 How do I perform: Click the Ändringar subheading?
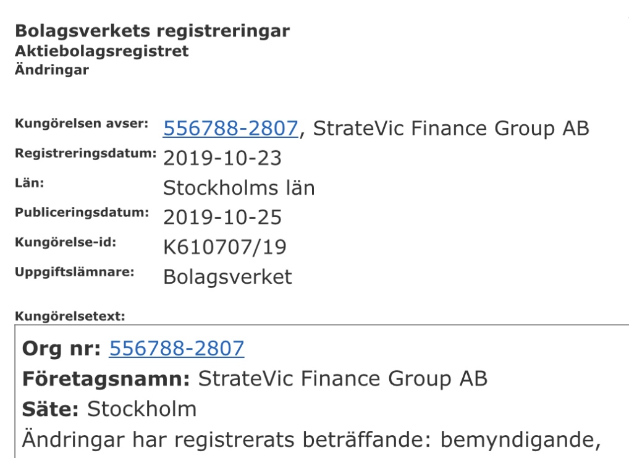[52, 69]
